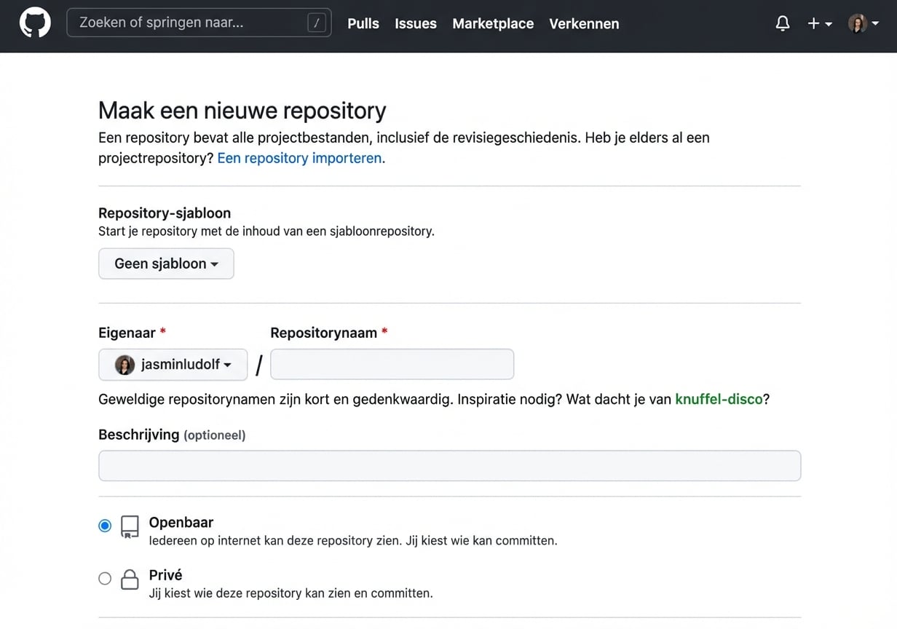Click the Beschrijving text field

coord(449,465)
